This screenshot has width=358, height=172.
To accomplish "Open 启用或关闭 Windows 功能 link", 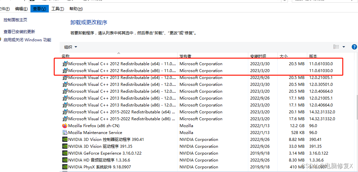I will [x=28, y=40].
